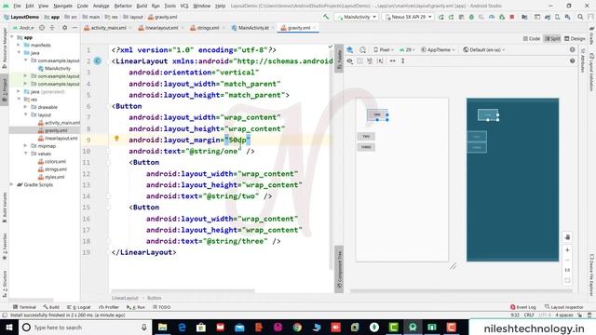
Task: Open Microsoft Store from the taskbar
Action: (x=201, y=327)
